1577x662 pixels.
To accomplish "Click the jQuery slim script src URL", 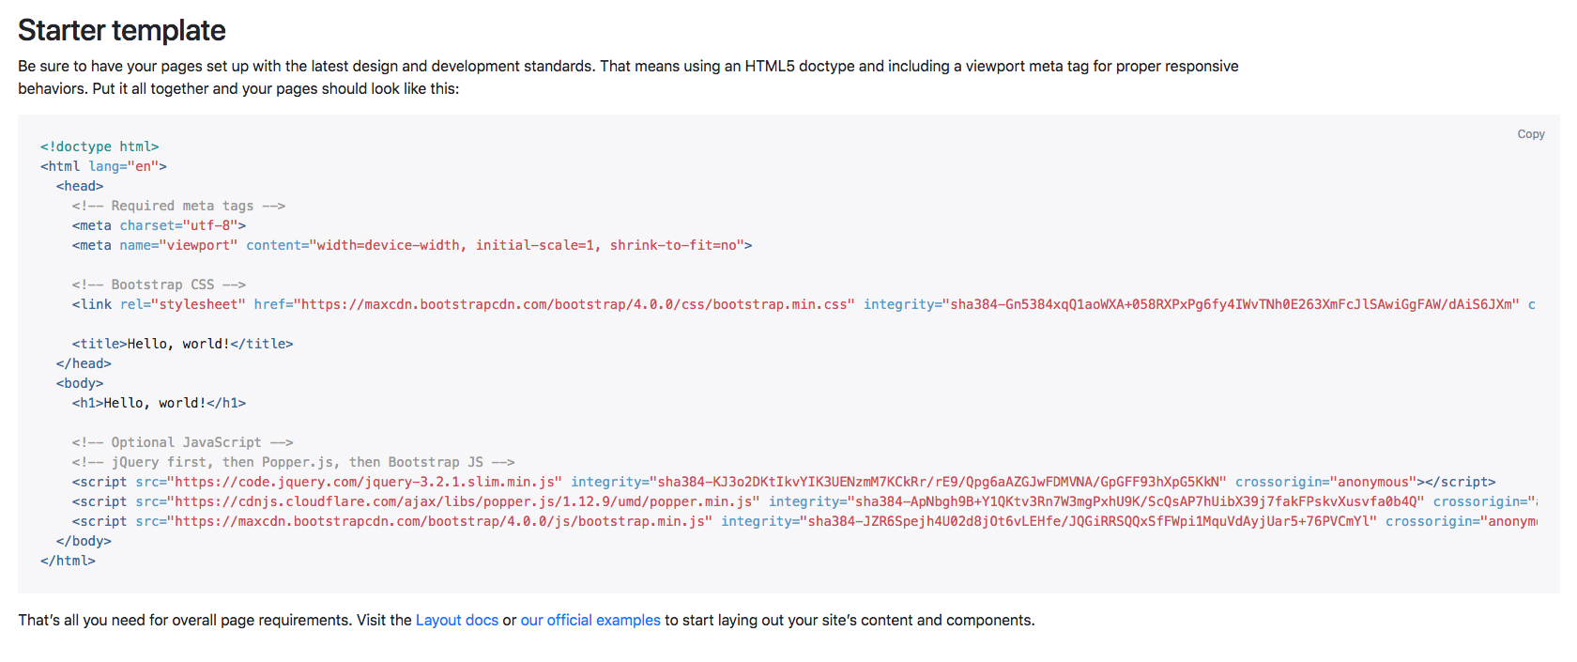I will [364, 482].
